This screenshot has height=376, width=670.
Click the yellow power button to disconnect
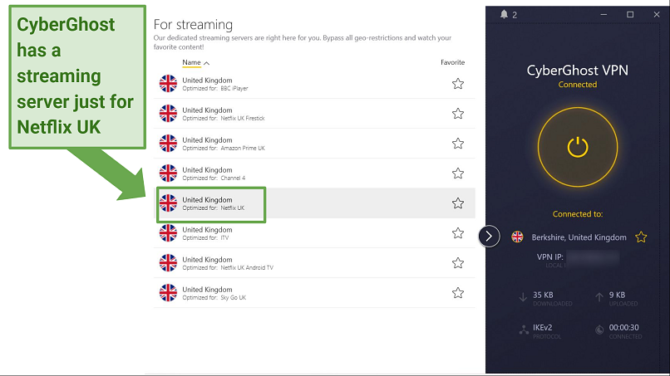pyautogui.click(x=577, y=147)
